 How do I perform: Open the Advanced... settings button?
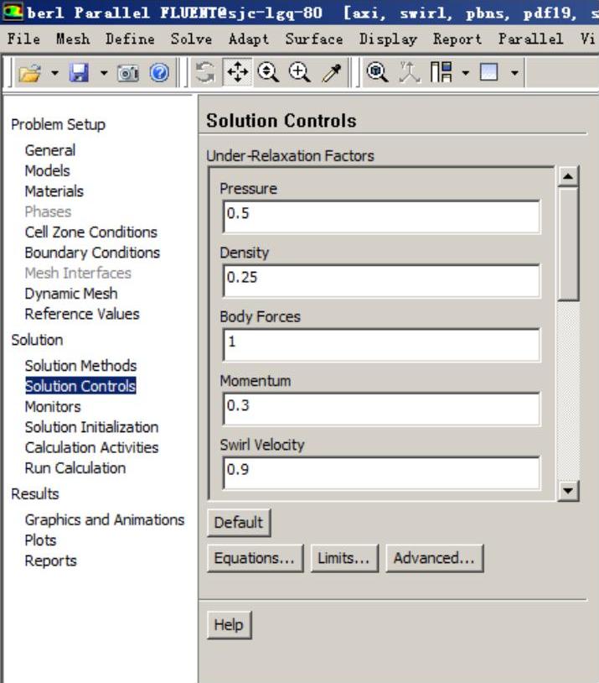434,558
